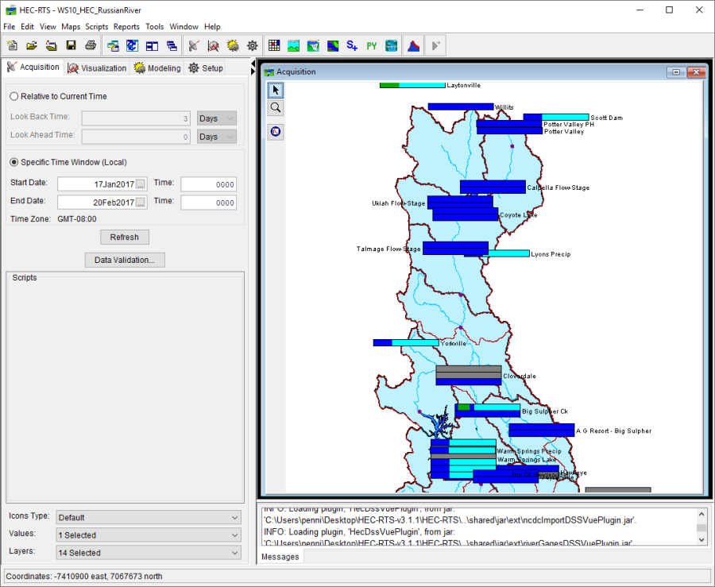Click the Print toolbar icon

point(91,45)
